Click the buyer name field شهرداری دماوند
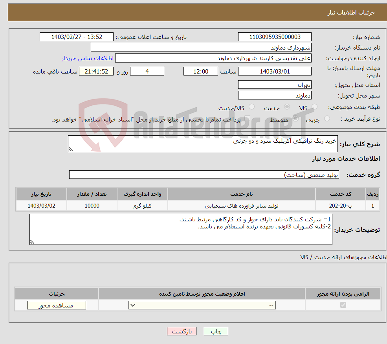 [201, 48]
